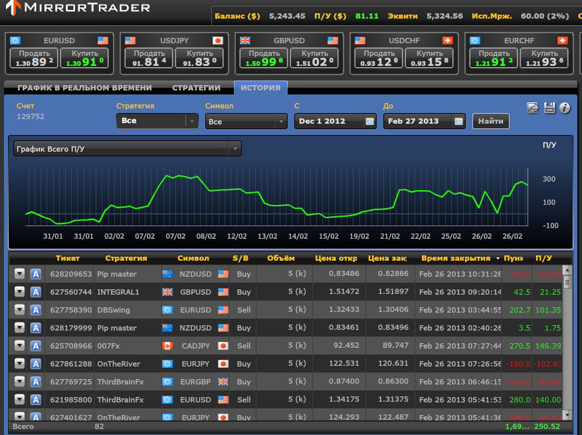
Task: Click the Эквити value 5,324.56
Action: [x=444, y=16]
